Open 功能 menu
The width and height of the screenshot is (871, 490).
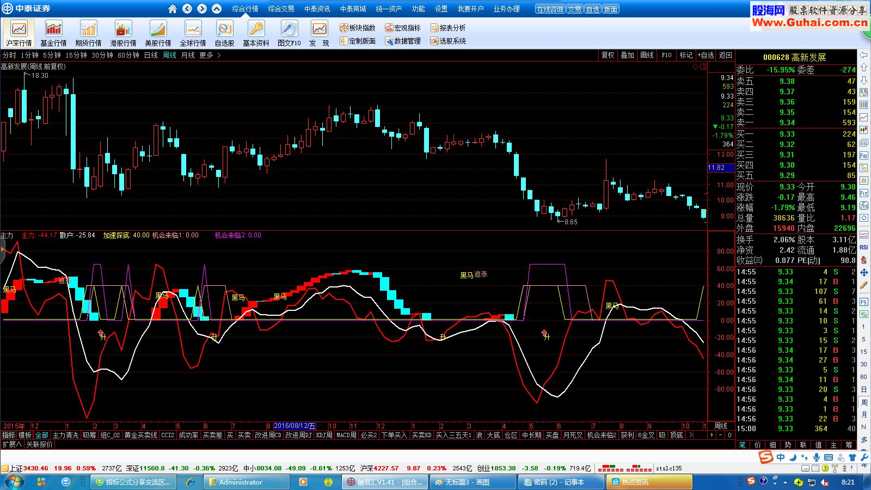[418, 9]
